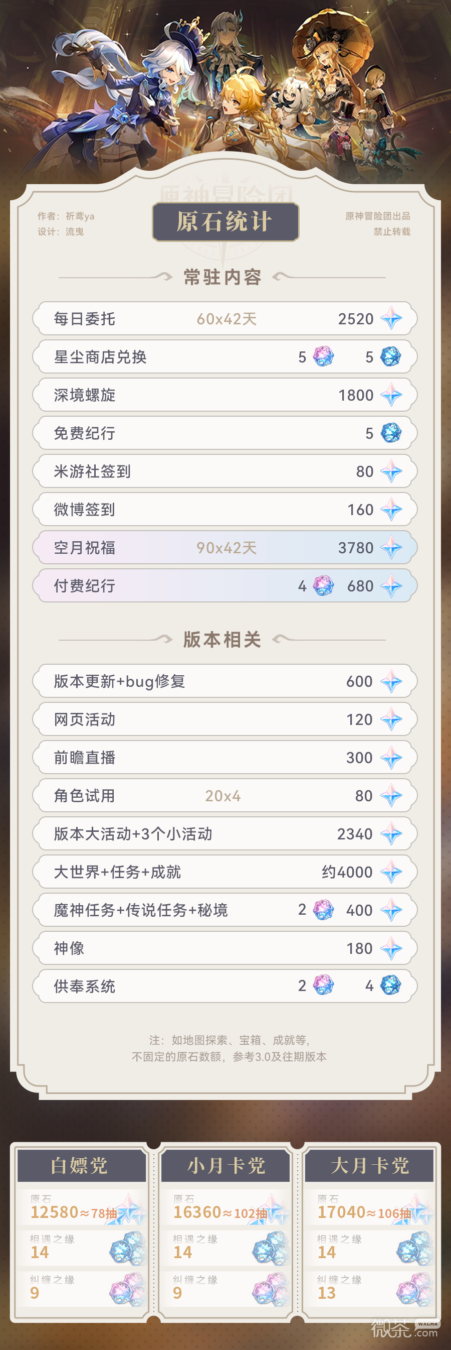This screenshot has height=1350, width=451.
Task: Select the 小月卡党 card header
Action: [225, 1166]
